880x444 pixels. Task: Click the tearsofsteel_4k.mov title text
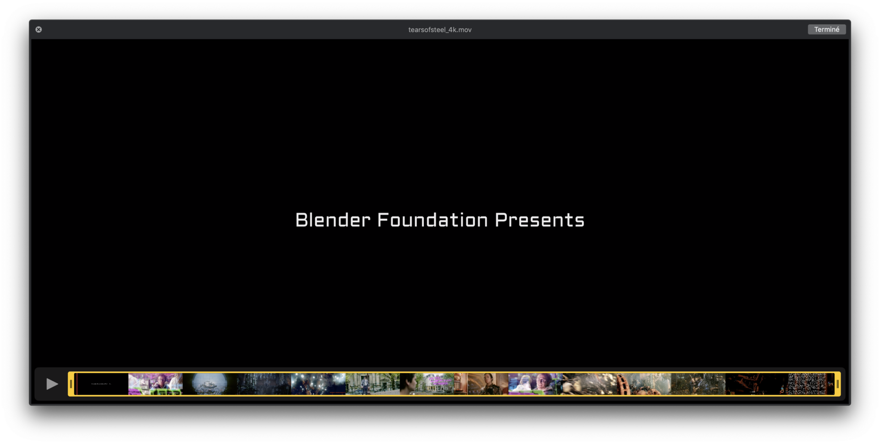(x=440, y=30)
